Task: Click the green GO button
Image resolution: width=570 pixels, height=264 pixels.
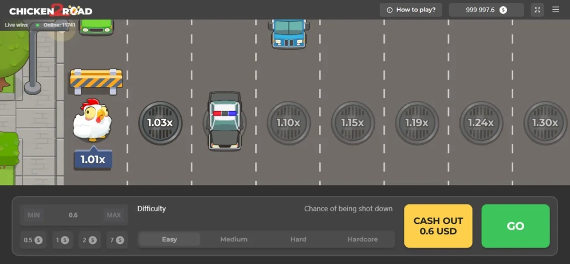Action: point(516,226)
